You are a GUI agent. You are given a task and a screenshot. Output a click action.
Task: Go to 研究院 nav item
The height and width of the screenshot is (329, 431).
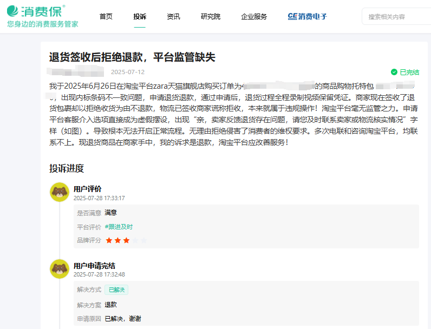211,17
